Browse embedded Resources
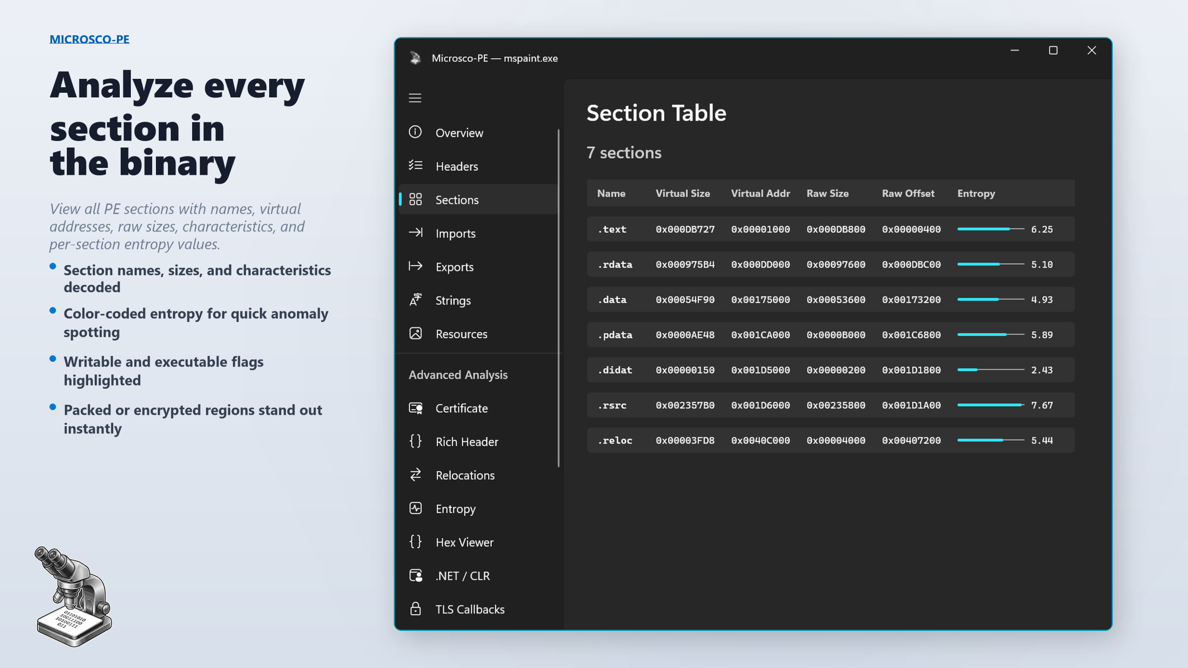The image size is (1188, 668). point(461,334)
